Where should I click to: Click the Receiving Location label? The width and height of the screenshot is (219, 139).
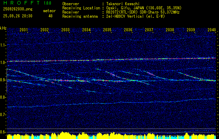click(81, 8)
